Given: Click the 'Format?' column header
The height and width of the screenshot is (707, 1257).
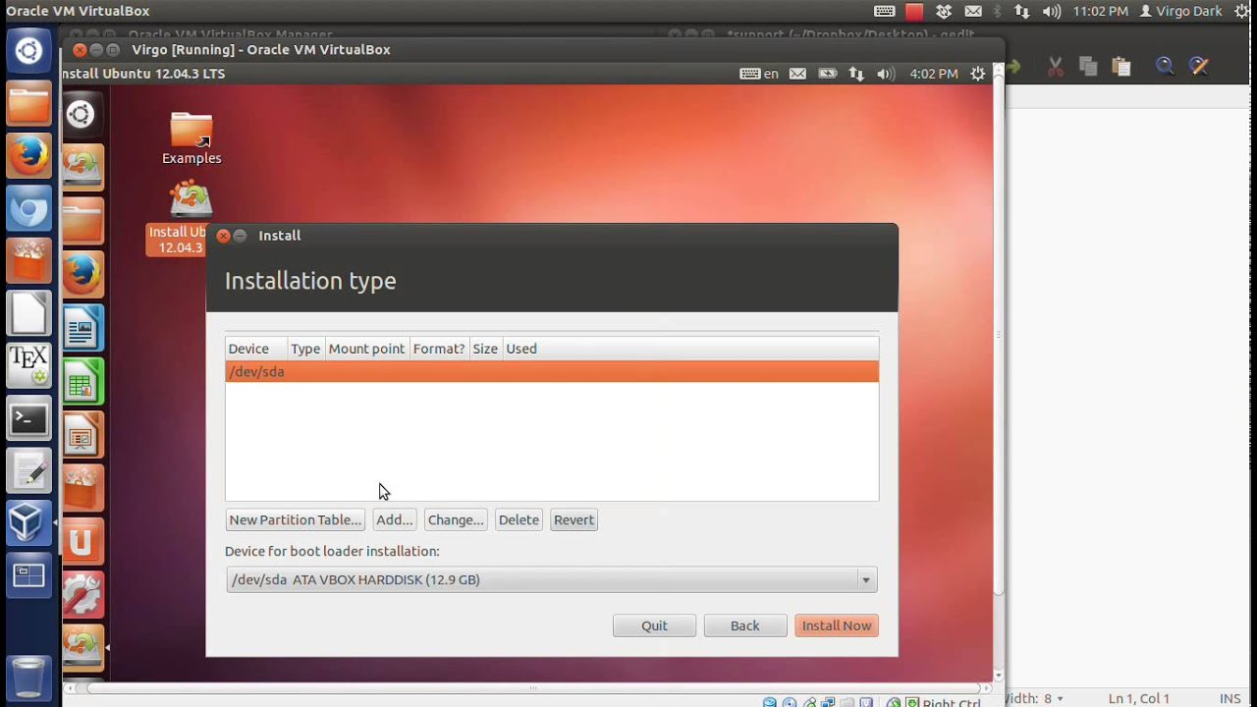Looking at the screenshot, I should coord(439,349).
